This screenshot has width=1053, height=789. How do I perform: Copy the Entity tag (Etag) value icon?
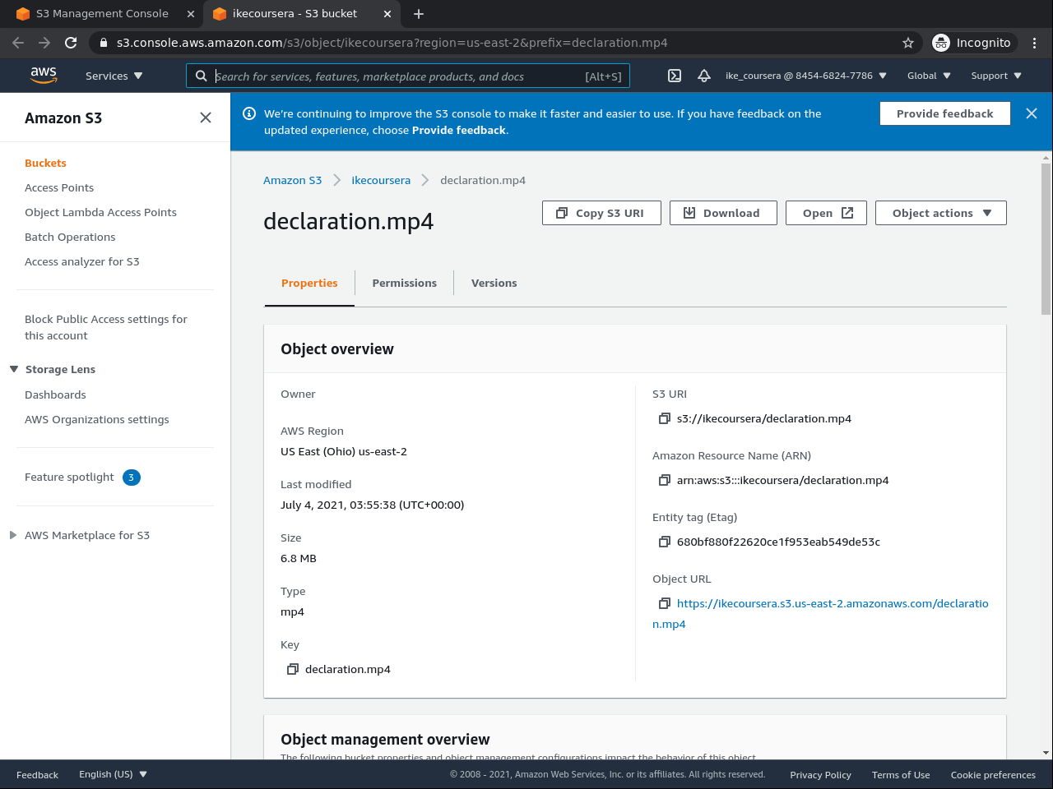pos(665,542)
